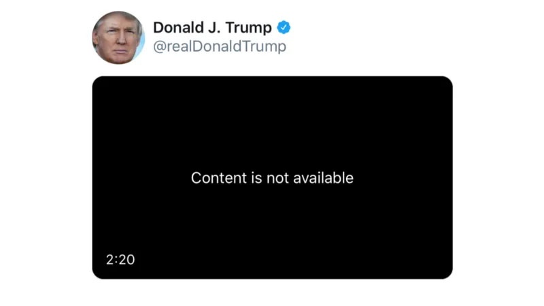
Task: Open the round profile avatar photo
Action: (118, 37)
